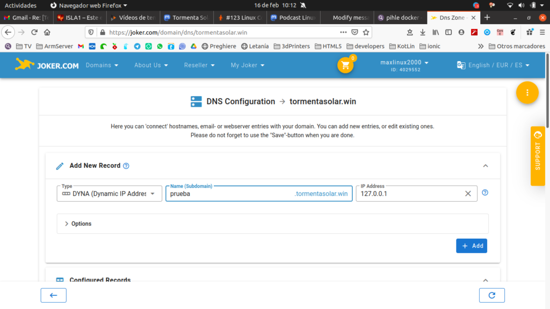
Task: Open the Domains dropdown menu
Action: click(x=102, y=65)
